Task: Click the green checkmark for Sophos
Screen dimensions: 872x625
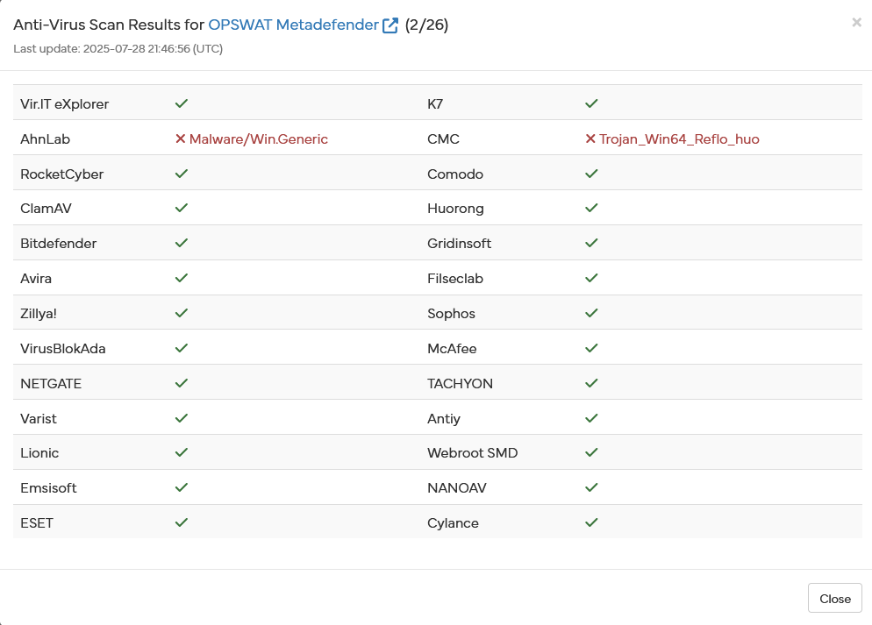Action: click(591, 313)
